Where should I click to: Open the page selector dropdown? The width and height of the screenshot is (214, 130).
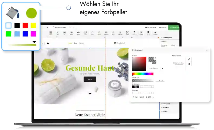pyautogui.click(x=60, y=27)
